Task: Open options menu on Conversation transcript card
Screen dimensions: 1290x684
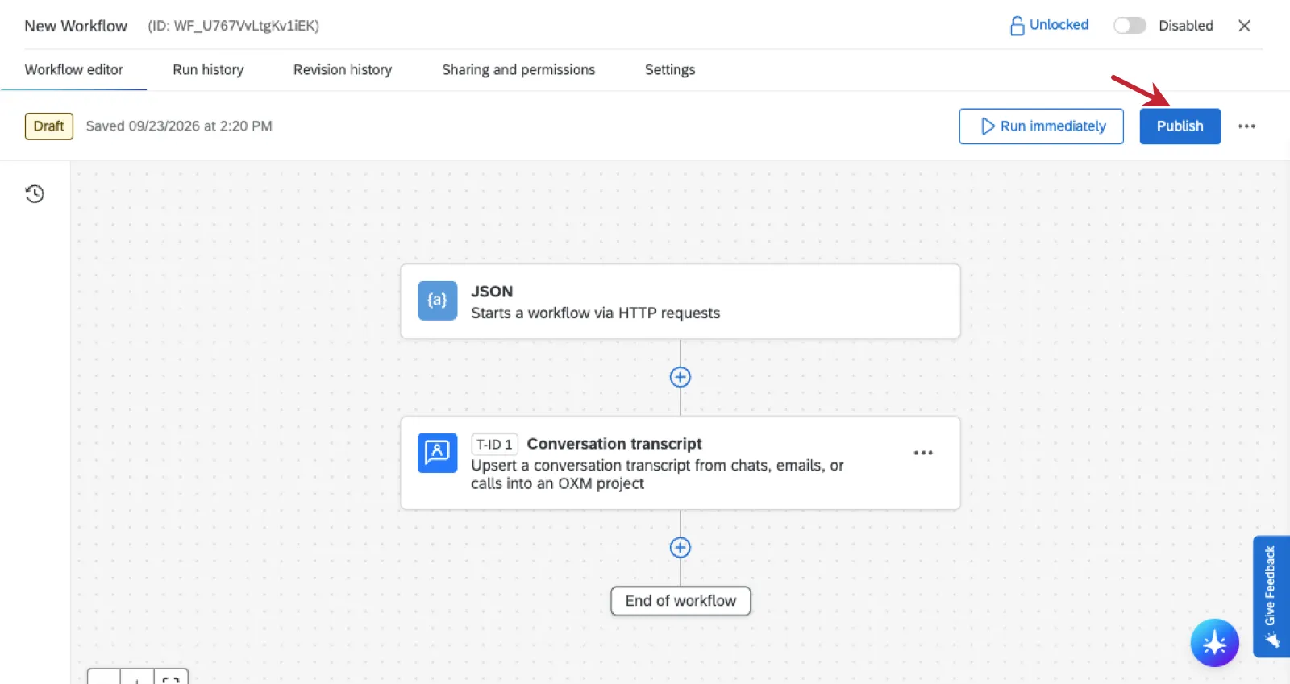Action: [x=923, y=453]
